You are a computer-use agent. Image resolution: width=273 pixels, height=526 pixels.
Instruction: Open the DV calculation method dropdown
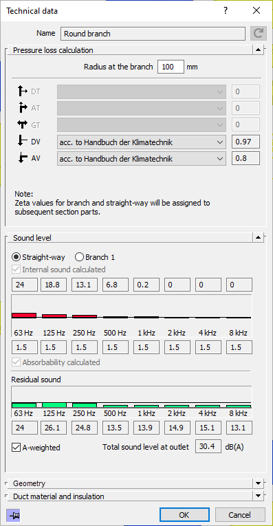point(141,142)
